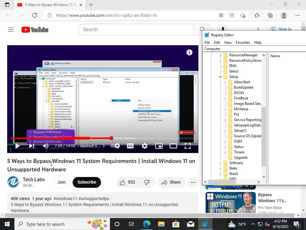View site information lock icon
This screenshot has width=306, height=230.
(50, 15)
